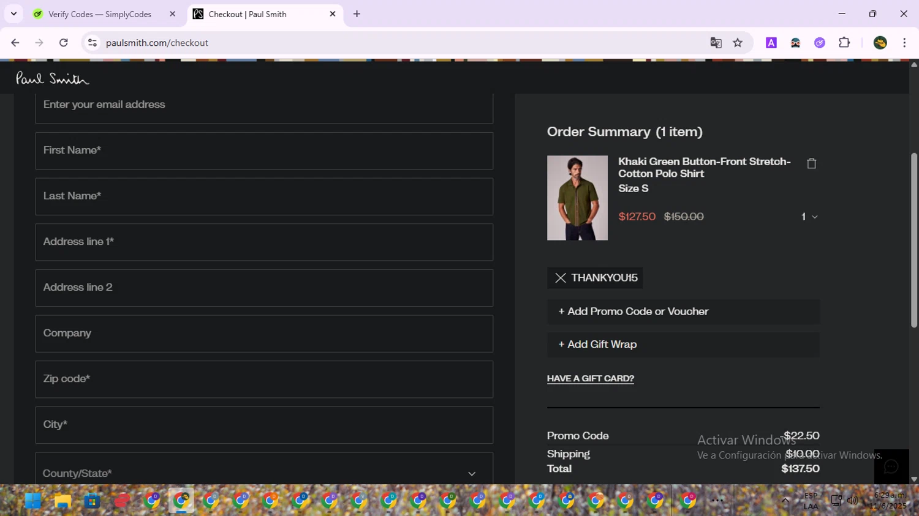Open File Explorer from taskbar
The height and width of the screenshot is (516, 919).
(x=62, y=501)
